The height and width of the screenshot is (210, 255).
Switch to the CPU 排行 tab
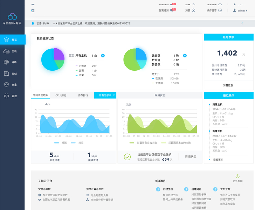pos(61,96)
